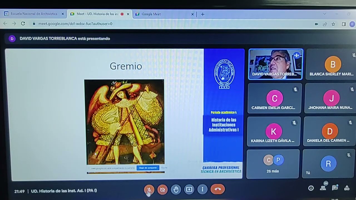
Task: Toggle the microphone mute button
Action: coord(149,190)
